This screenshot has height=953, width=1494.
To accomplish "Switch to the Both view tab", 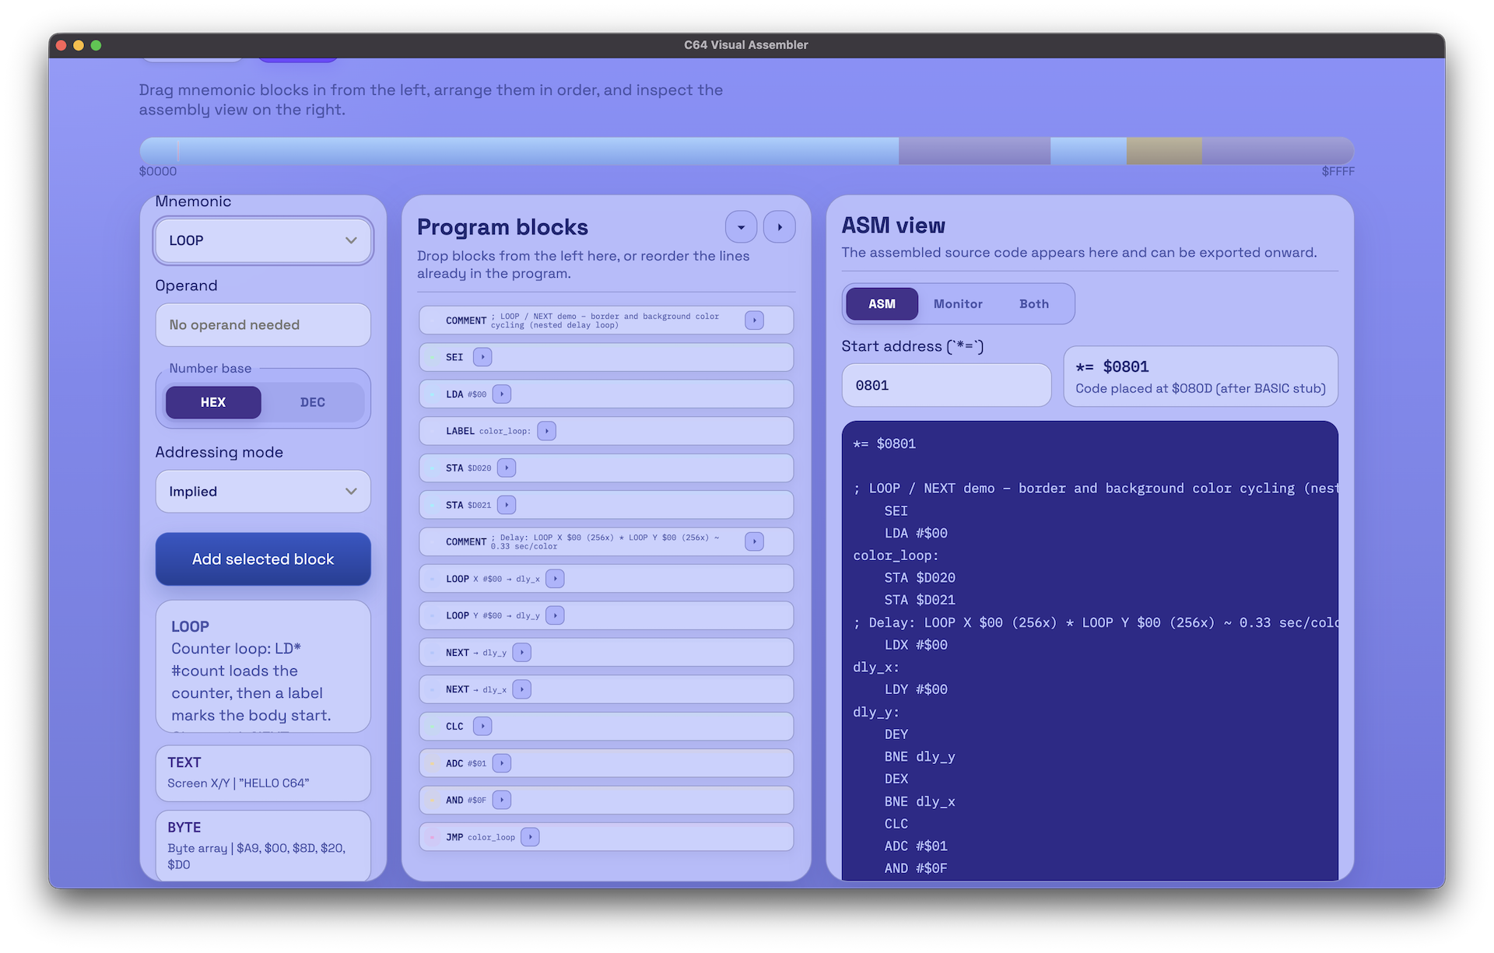I will tap(1033, 304).
